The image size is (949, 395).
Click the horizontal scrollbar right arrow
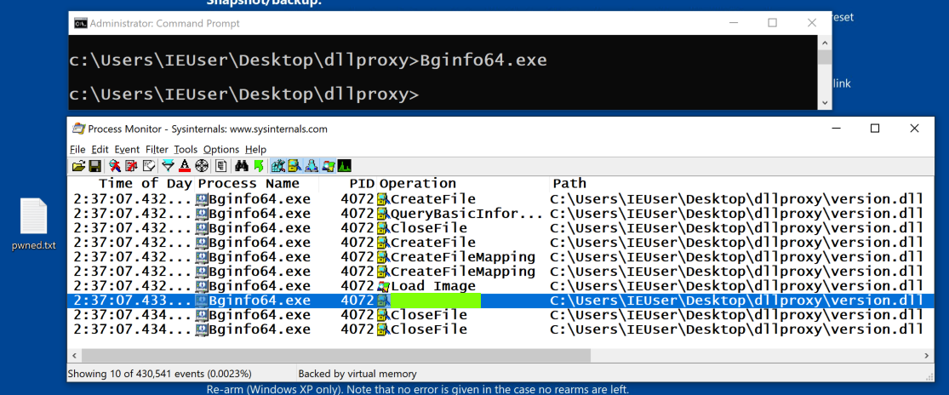click(927, 356)
